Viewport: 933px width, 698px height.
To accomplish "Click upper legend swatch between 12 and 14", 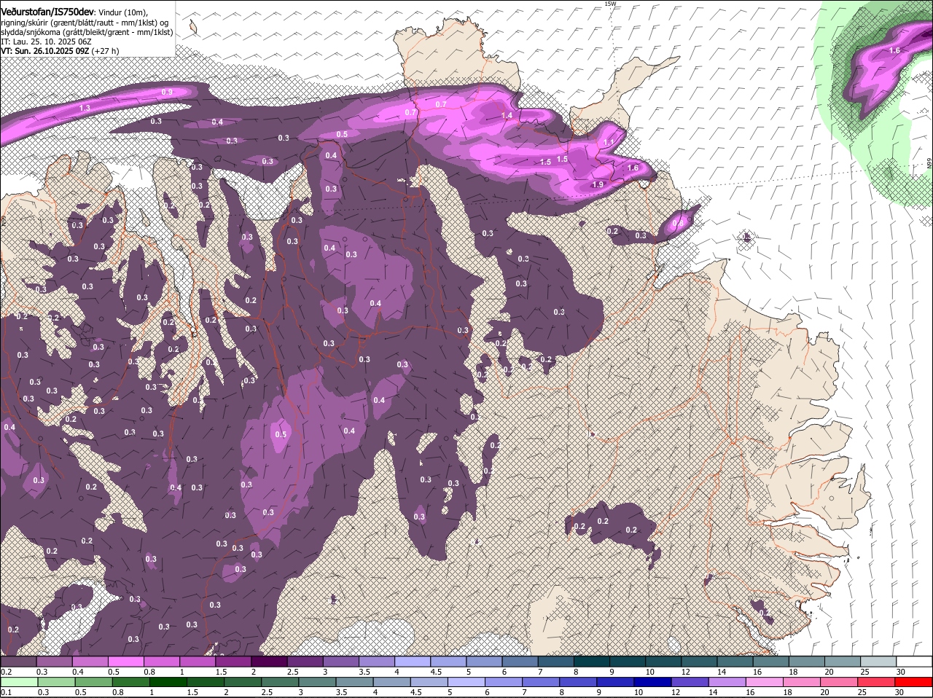I will coord(699,662).
